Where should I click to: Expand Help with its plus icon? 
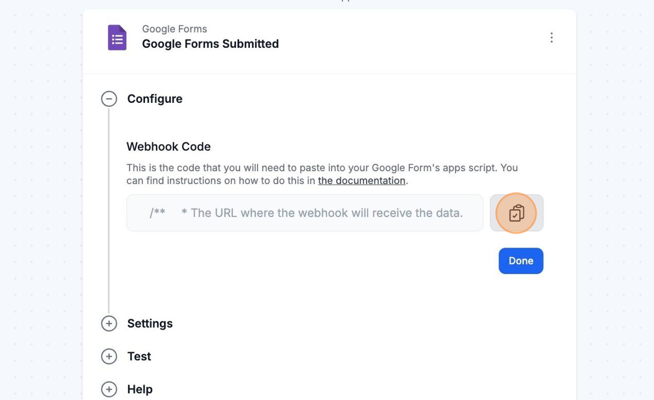tap(109, 389)
